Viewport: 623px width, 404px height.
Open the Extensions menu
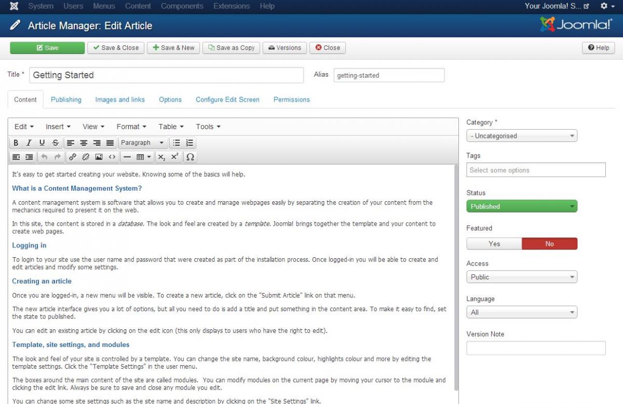pos(232,6)
